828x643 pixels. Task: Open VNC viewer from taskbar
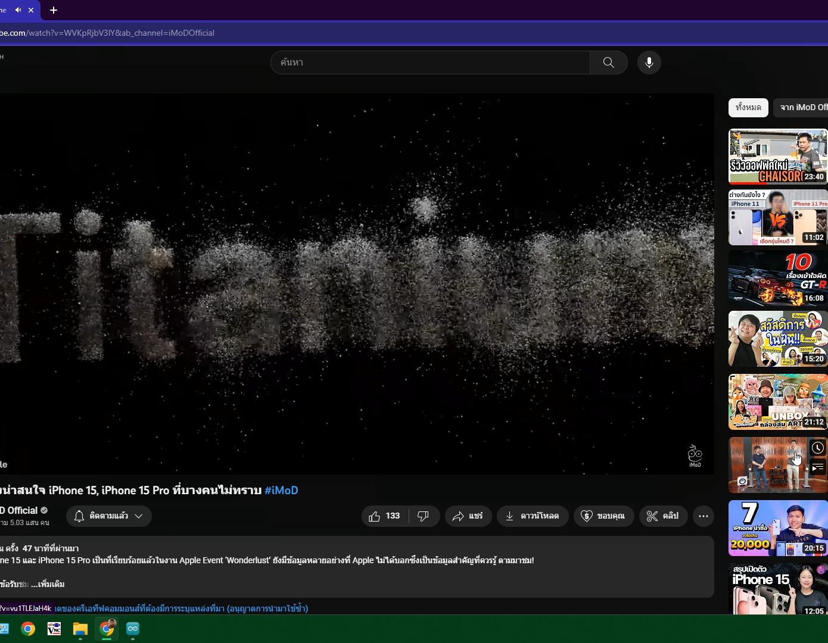54,629
